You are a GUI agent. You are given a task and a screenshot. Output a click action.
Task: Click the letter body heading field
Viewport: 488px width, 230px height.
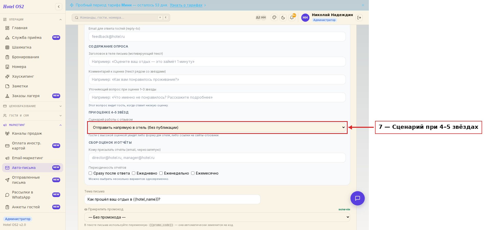tap(217, 62)
